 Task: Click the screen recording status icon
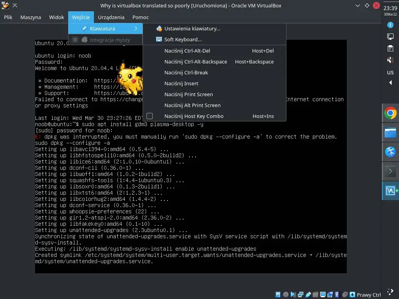coord(330,294)
